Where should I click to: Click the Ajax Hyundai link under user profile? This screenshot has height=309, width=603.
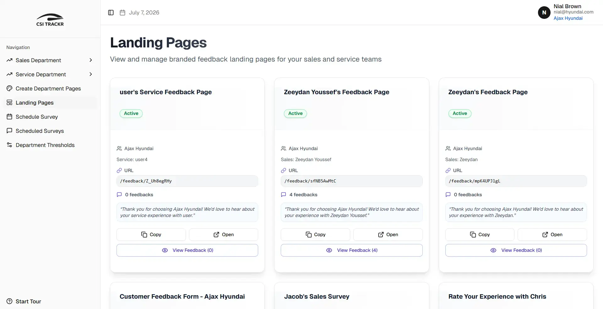(x=568, y=18)
